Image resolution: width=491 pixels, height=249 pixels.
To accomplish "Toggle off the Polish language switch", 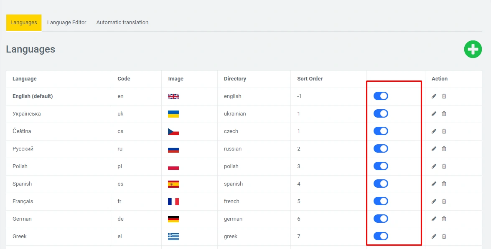I will click(x=381, y=166).
